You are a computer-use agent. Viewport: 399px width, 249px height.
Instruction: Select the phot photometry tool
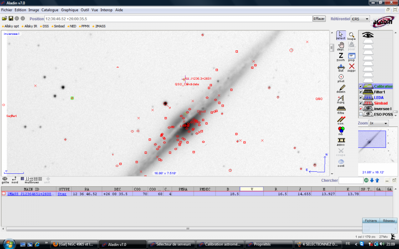pos(341,78)
